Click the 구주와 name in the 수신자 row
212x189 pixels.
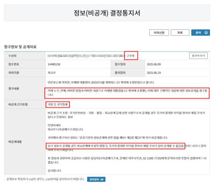131,56
